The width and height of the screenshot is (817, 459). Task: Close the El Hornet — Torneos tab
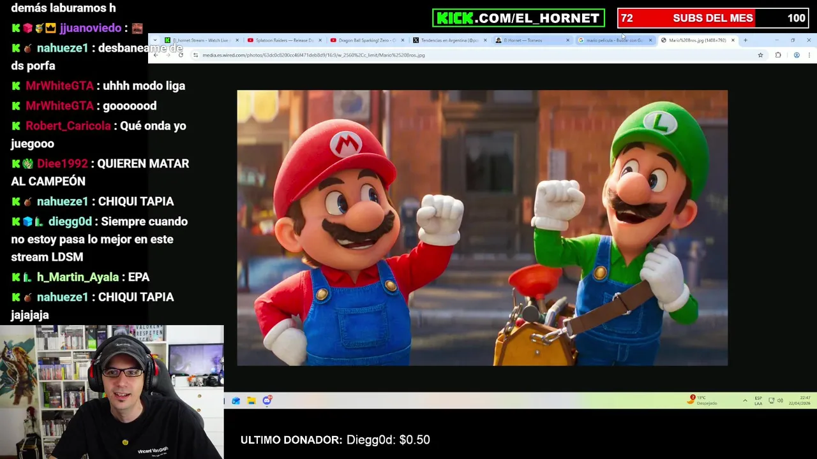point(567,40)
